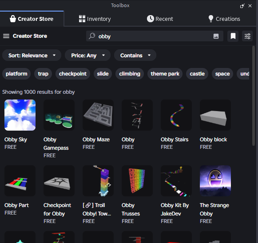The height and width of the screenshot is (243, 258).
Task: Click the image search icon in the search bar
Action: coord(216,36)
